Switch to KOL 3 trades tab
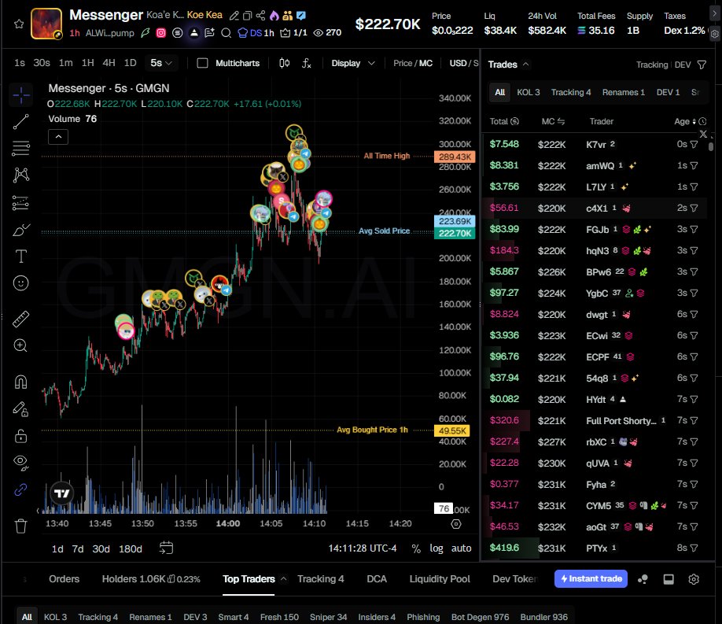This screenshot has width=722, height=624. [x=529, y=92]
